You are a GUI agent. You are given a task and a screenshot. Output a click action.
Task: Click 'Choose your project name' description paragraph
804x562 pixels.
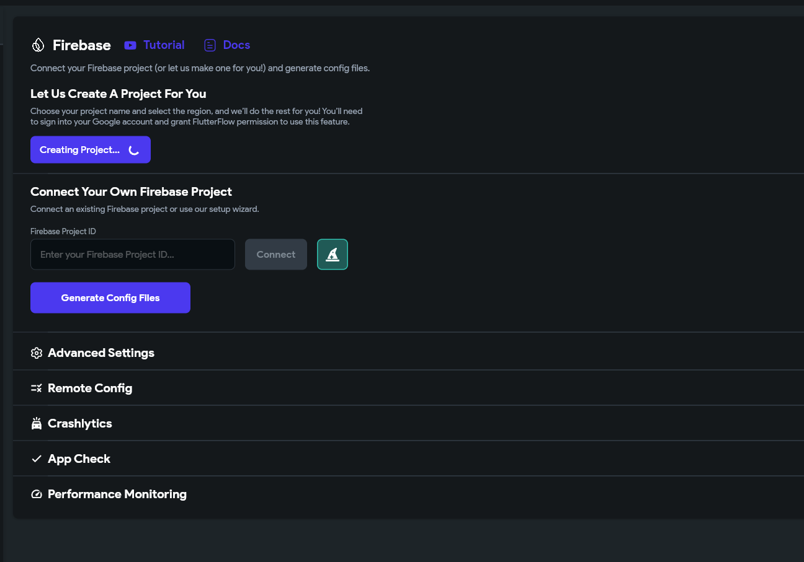pos(197,116)
